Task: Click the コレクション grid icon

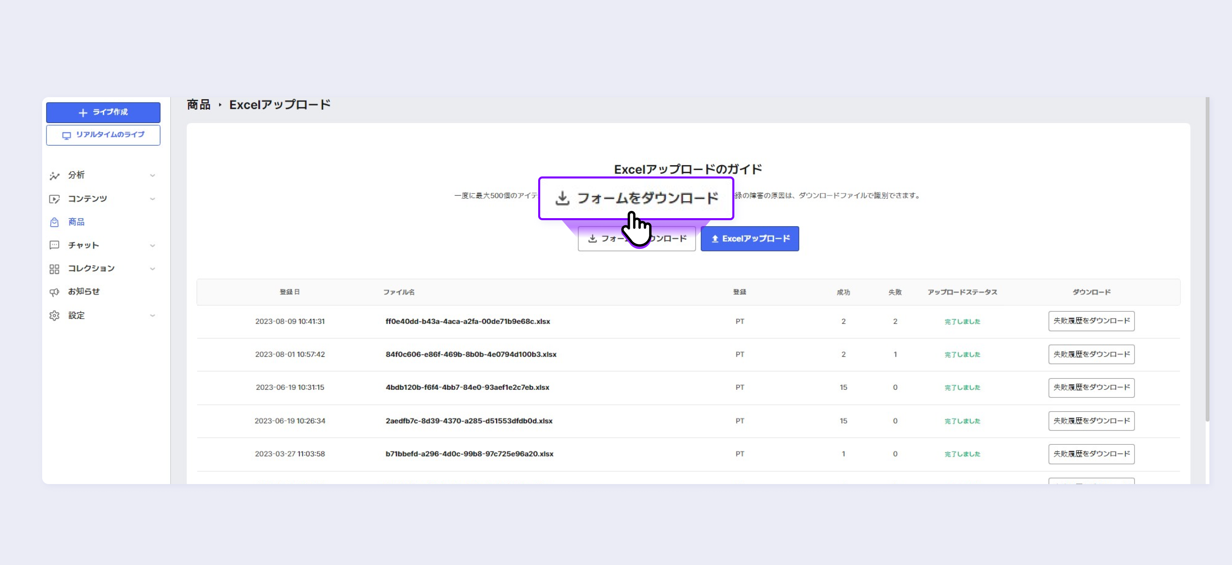Action: point(55,269)
